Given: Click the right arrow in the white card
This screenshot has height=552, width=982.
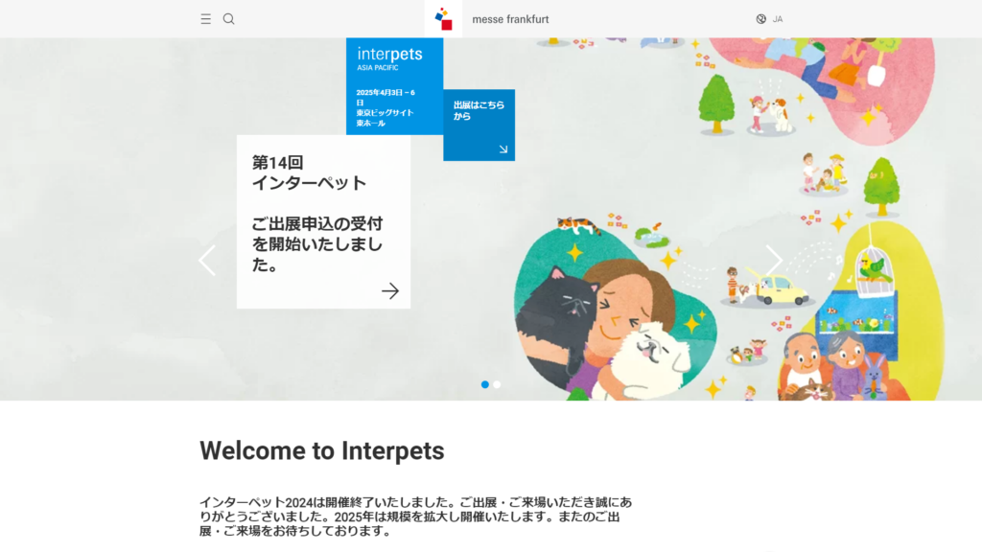Looking at the screenshot, I should pyautogui.click(x=389, y=291).
